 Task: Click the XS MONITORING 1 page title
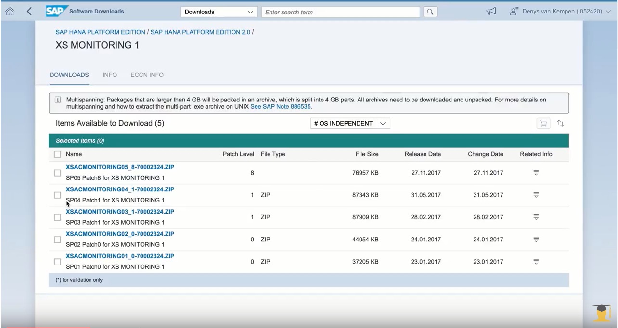(x=98, y=46)
